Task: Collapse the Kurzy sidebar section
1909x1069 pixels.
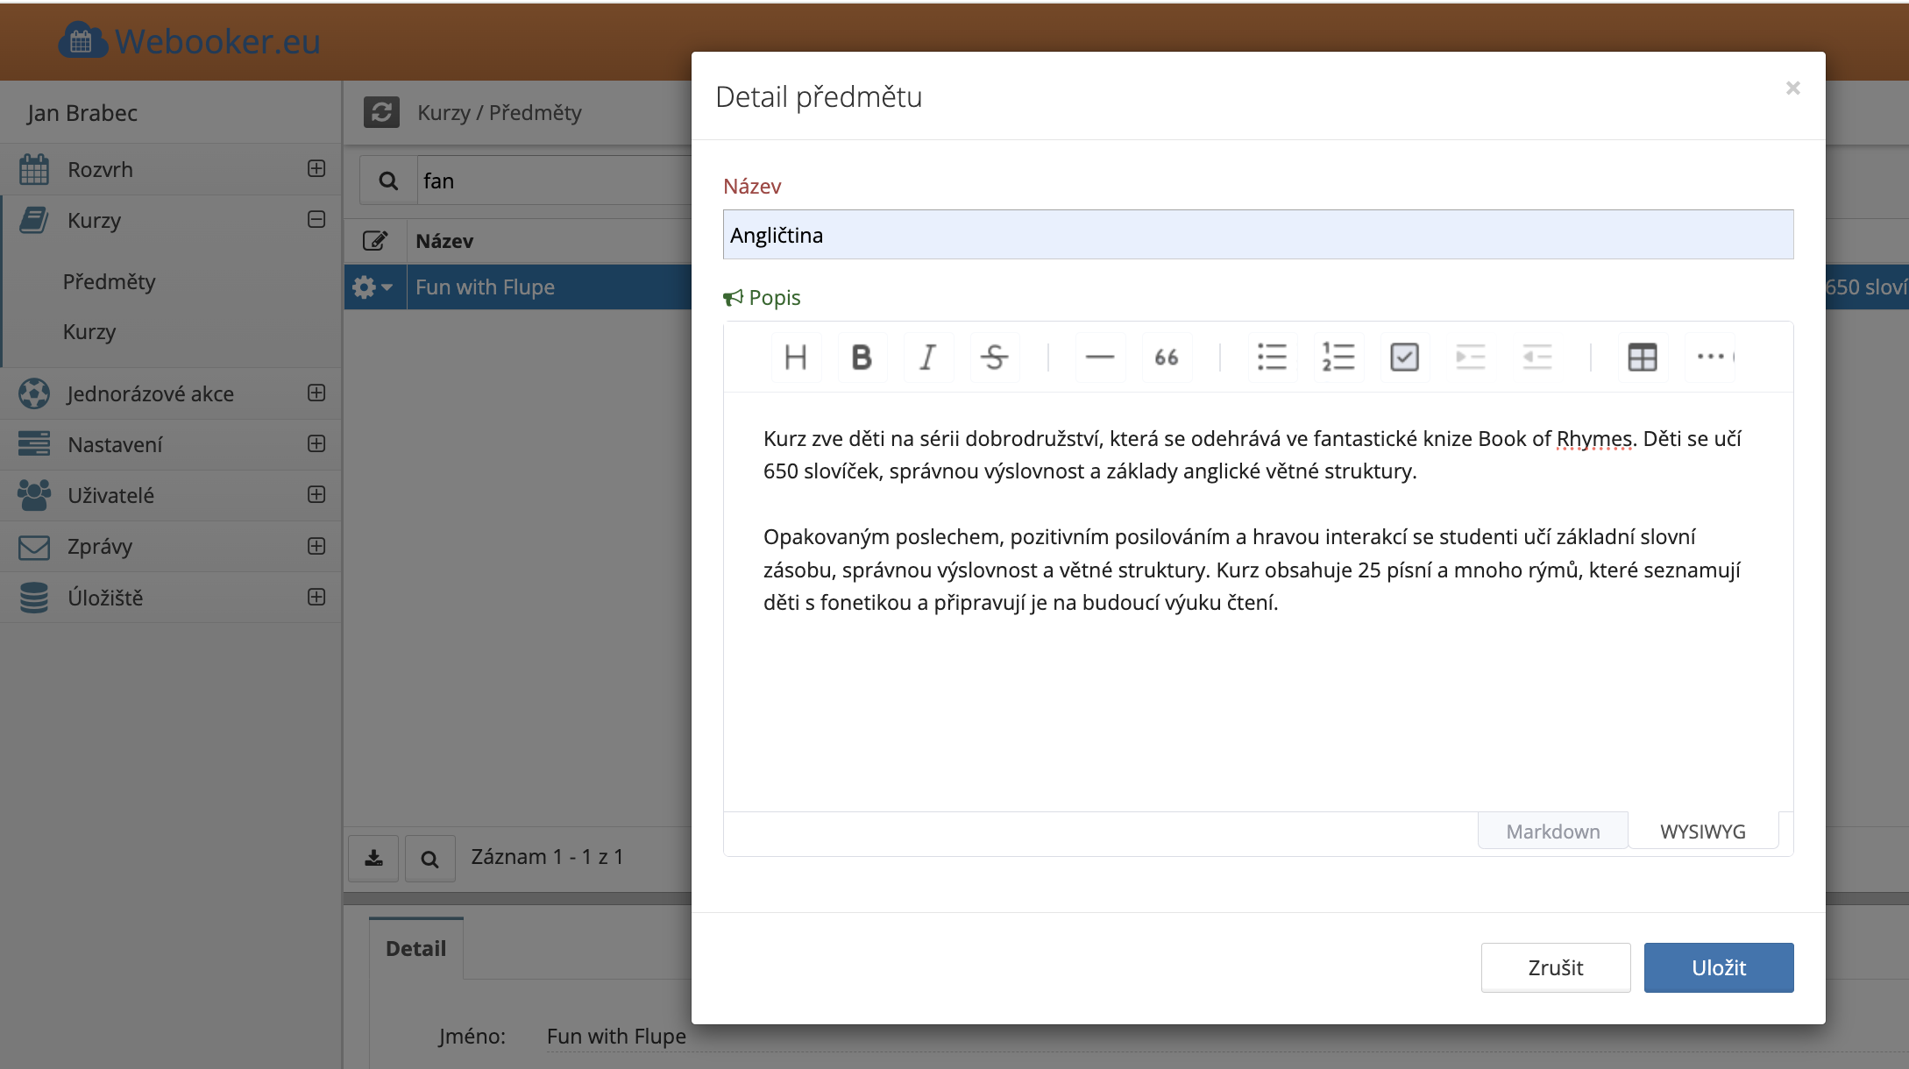Action: 316,219
